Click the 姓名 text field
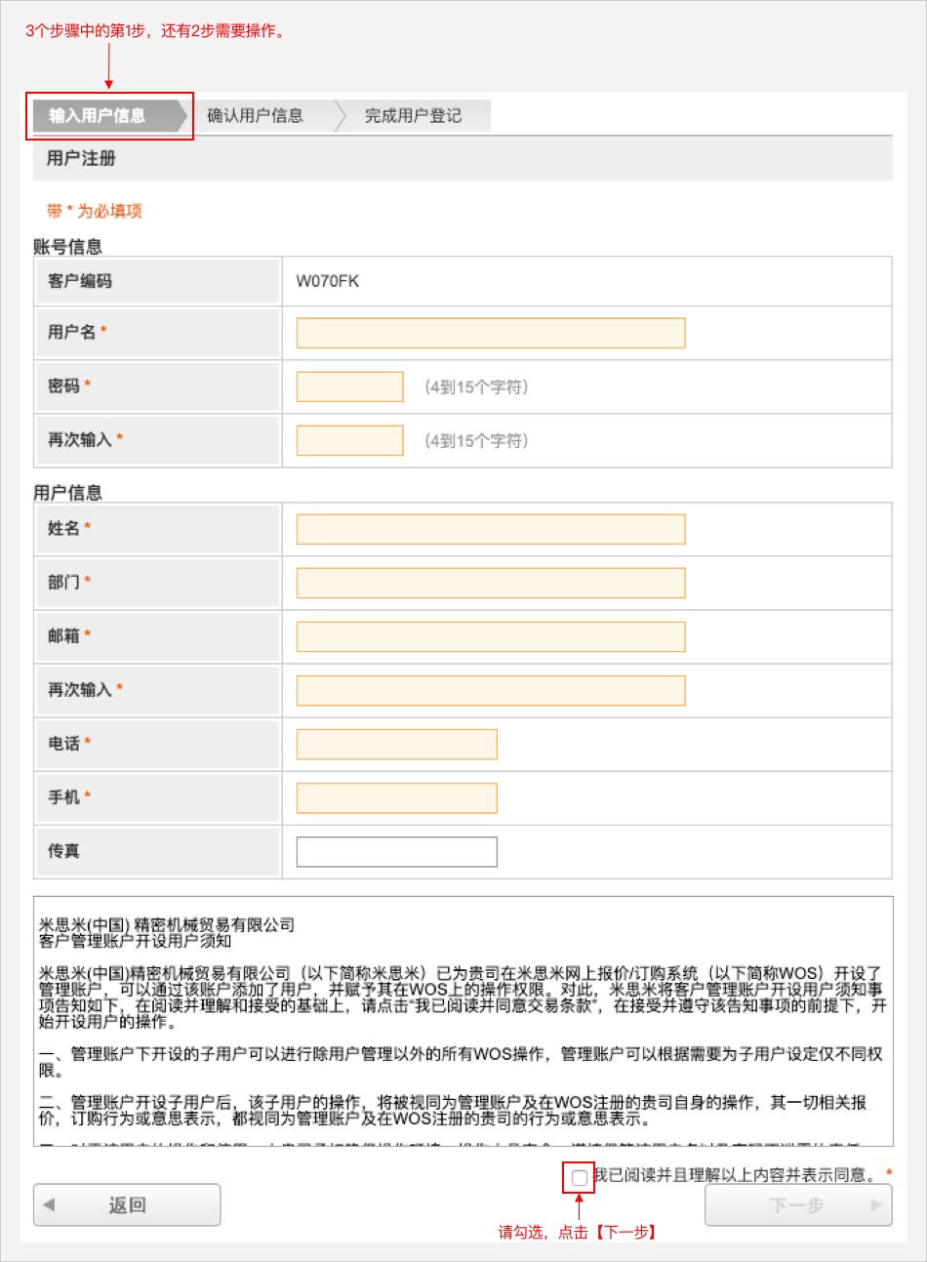Viewport: 927px width, 1262px height. (490, 529)
